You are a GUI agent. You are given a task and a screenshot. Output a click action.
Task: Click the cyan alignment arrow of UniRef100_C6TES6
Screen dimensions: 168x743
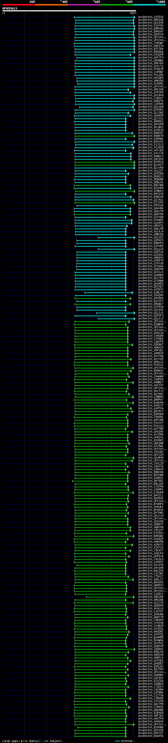[104, 17]
